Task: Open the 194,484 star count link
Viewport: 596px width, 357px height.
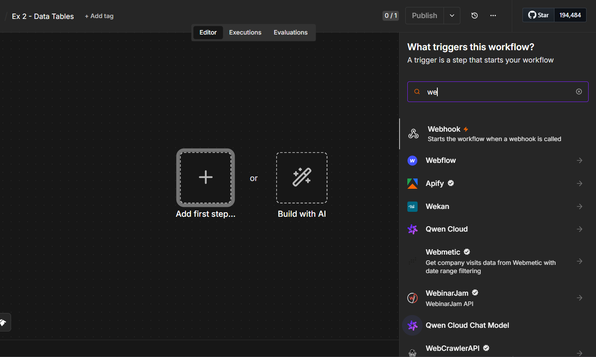Action: (x=570, y=15)
